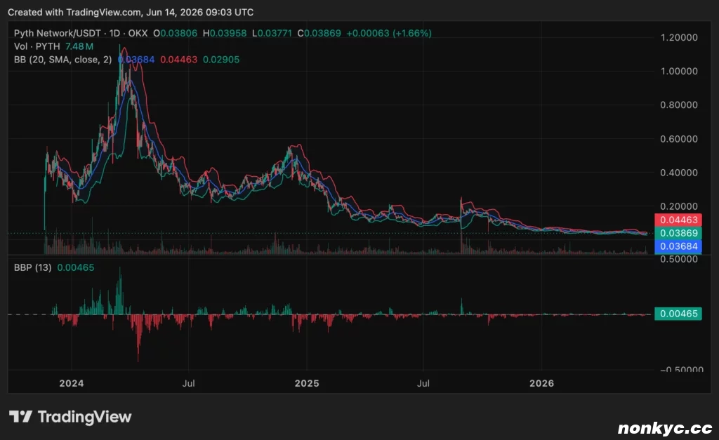Click the BB upper band value 0.04463 in legend
Viewport: 719px width, 440px height.
point(178,60)
